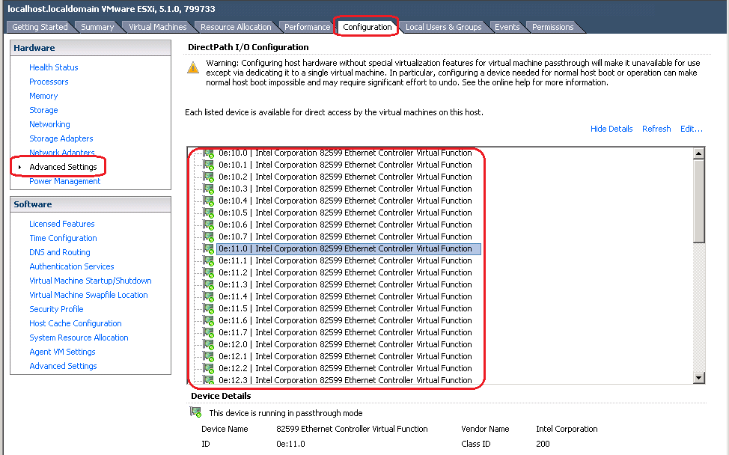
Task: Switch to the Performance tab
Action: click(307, 27)
